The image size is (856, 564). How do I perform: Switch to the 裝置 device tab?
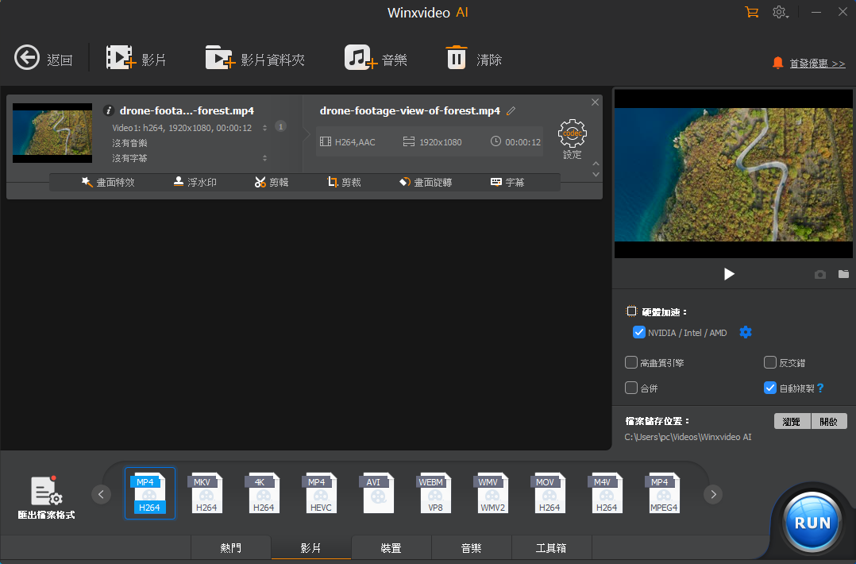click(x=391, y=547)
